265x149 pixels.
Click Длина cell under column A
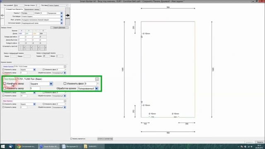(22, 34)
